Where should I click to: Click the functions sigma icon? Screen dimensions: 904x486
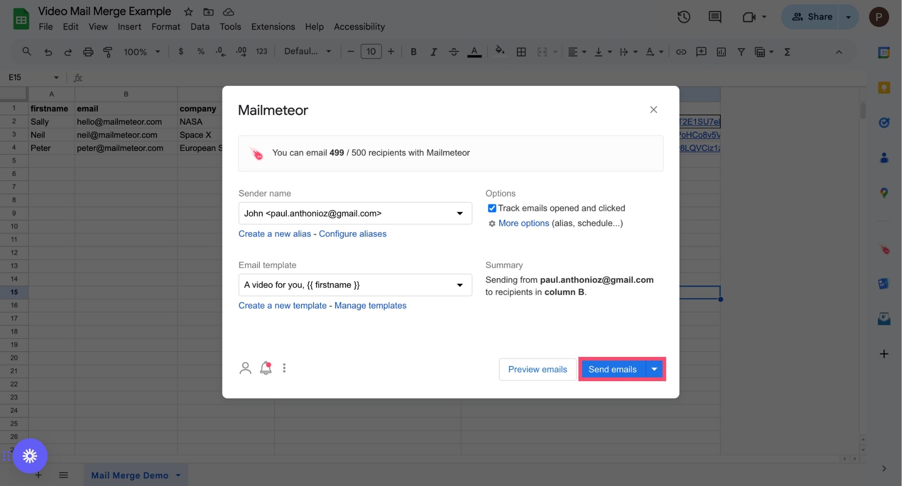[787, 52]
